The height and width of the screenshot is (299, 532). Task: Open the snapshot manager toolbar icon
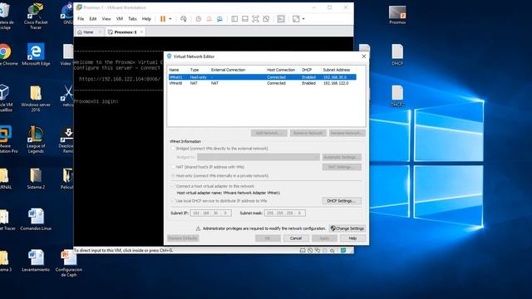click(219, 19)
